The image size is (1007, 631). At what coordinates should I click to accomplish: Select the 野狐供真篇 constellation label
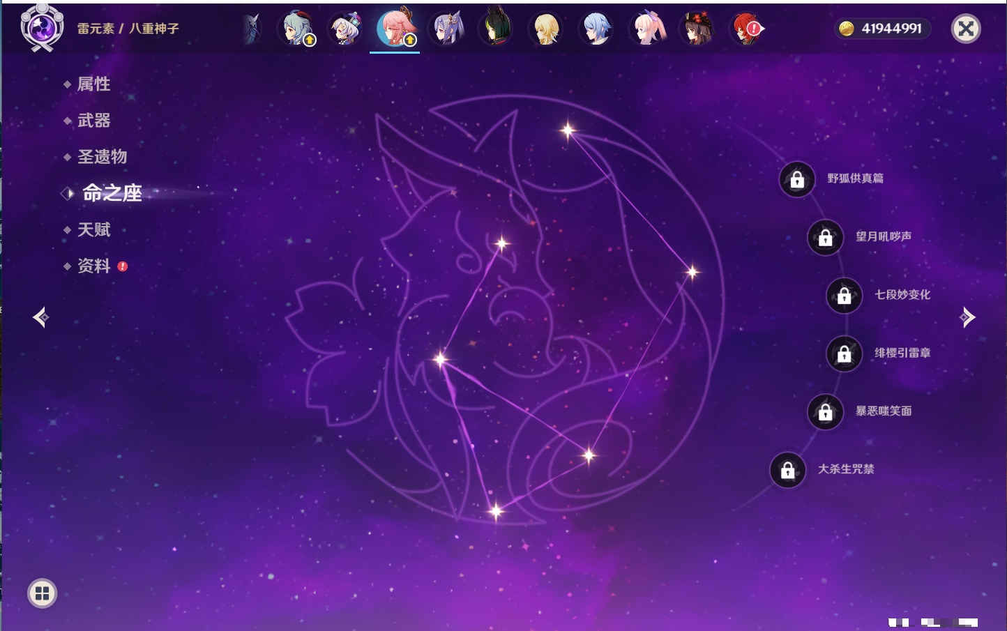856,178
